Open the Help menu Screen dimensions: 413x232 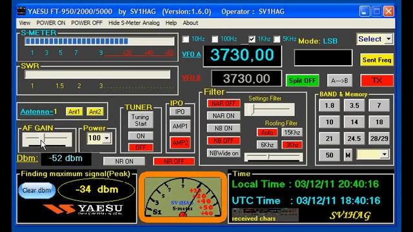point(171,23)
